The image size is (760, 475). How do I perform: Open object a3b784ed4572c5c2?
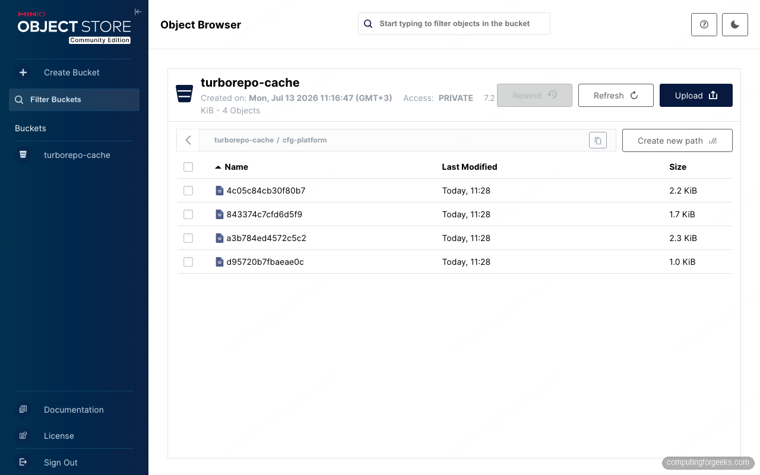click(x=267, y=238)
